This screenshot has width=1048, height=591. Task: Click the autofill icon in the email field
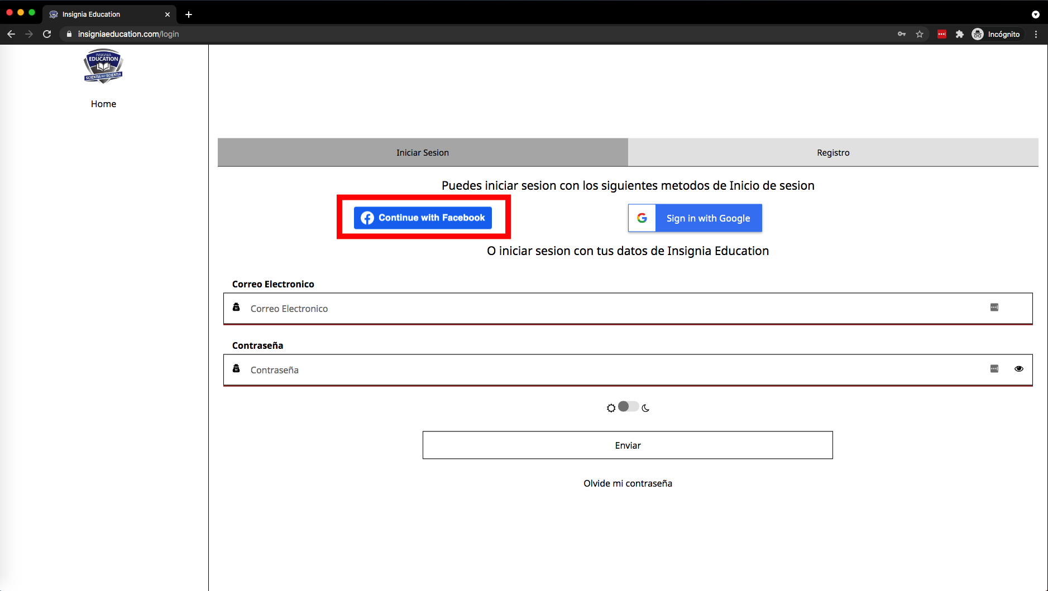(x=994, y=307)
